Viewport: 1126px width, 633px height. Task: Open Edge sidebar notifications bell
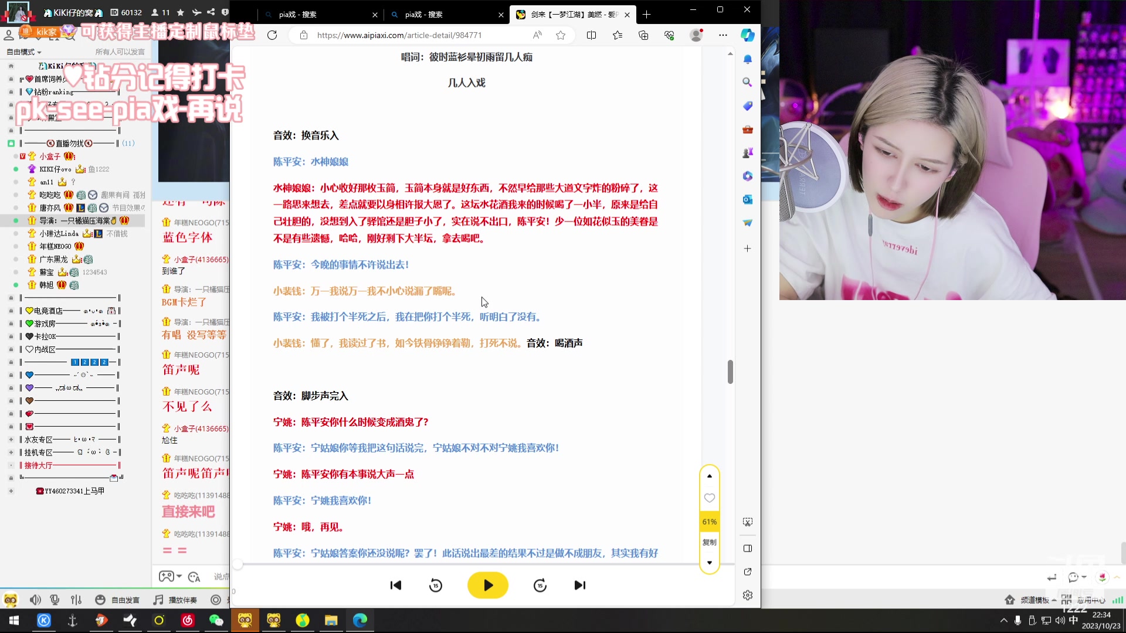(x=748, y=59)
